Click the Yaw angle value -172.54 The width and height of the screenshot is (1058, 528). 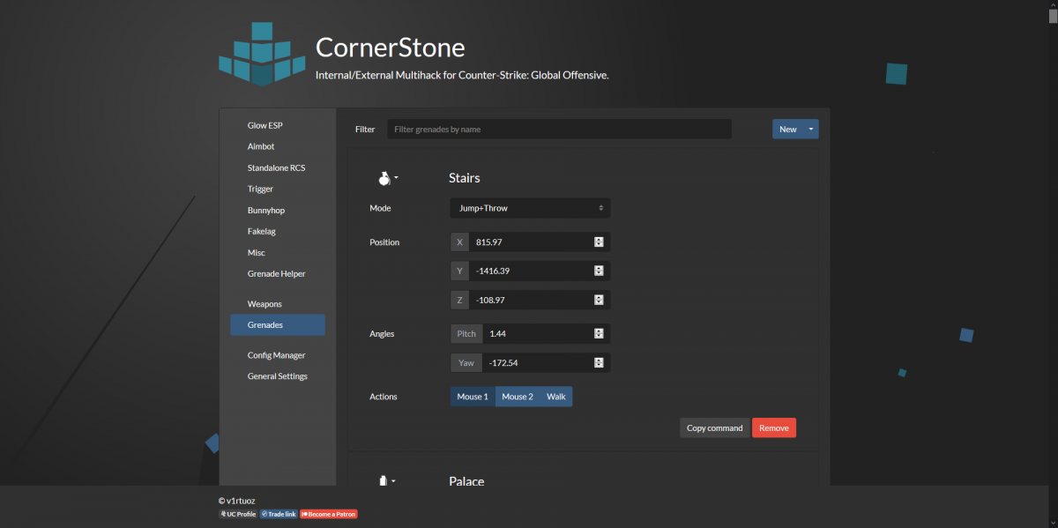(503, 362)
